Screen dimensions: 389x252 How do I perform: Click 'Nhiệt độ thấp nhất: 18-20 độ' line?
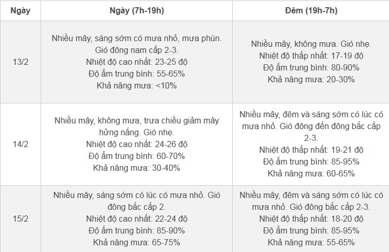pyautogui.click(x=311, y=219)
